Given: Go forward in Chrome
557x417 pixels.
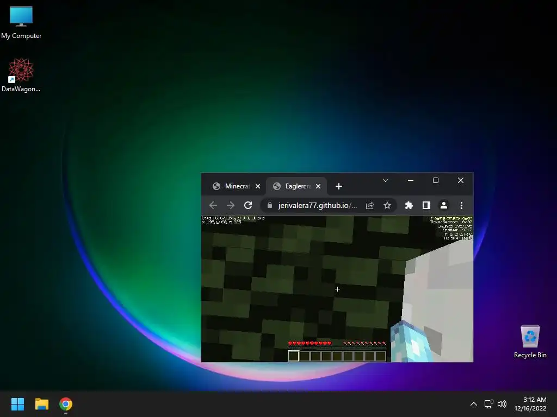Looking at the screenshot, I should 231,205.
